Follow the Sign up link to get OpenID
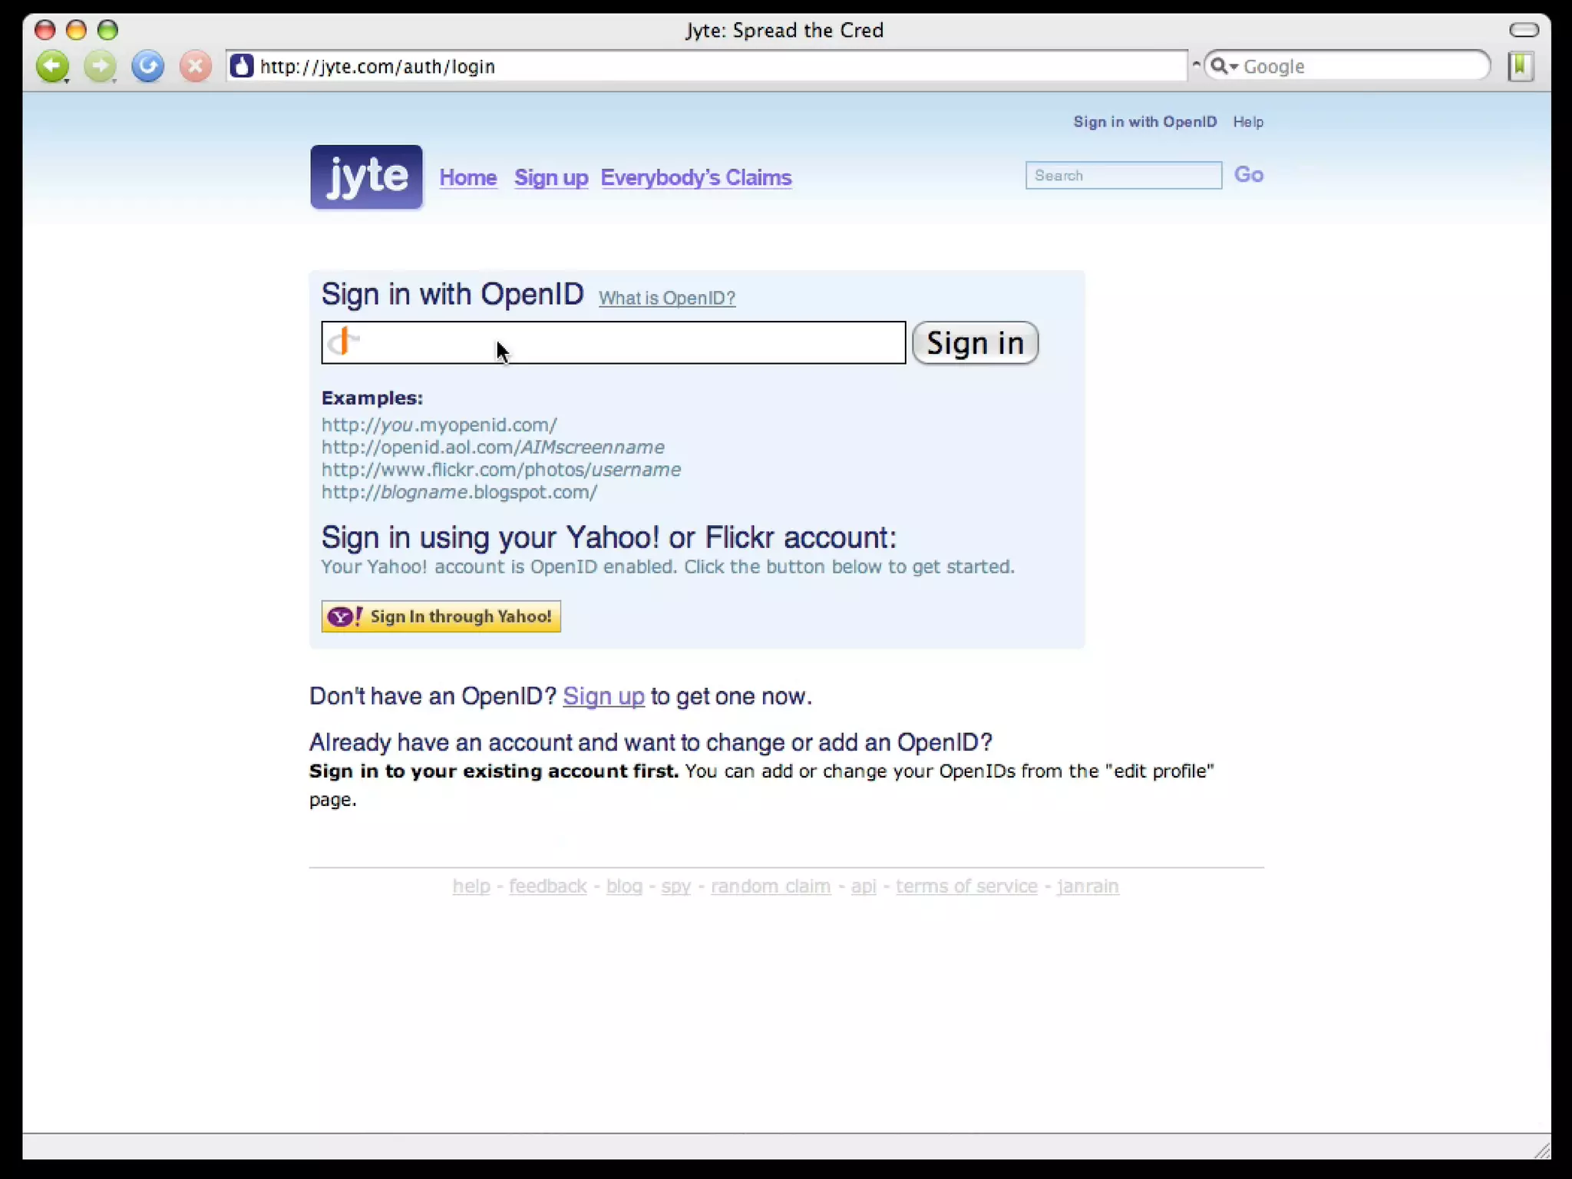 click(603, 696)
